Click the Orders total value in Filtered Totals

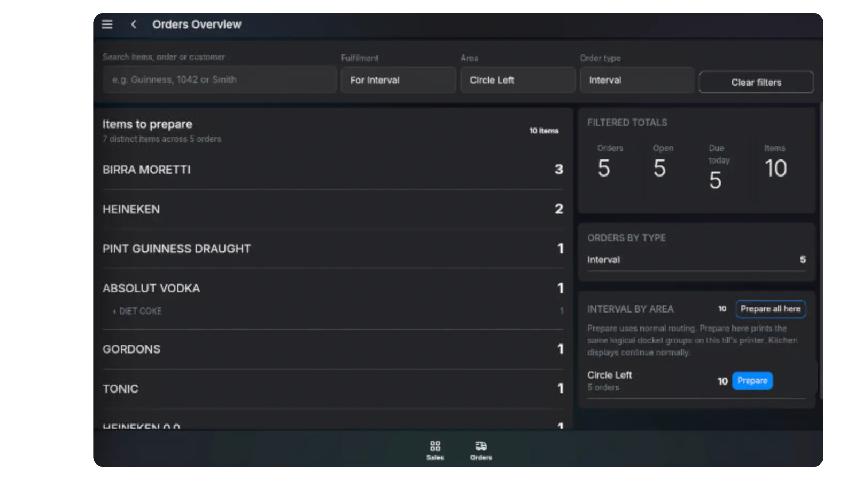click(604, 169)
